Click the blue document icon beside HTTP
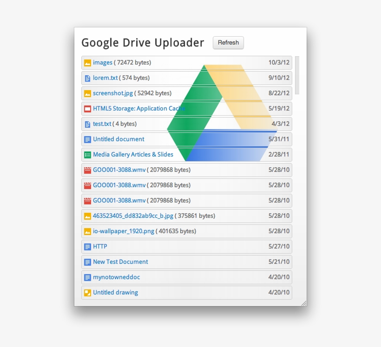This screenshot has width=381, height=347. (87, 246)
